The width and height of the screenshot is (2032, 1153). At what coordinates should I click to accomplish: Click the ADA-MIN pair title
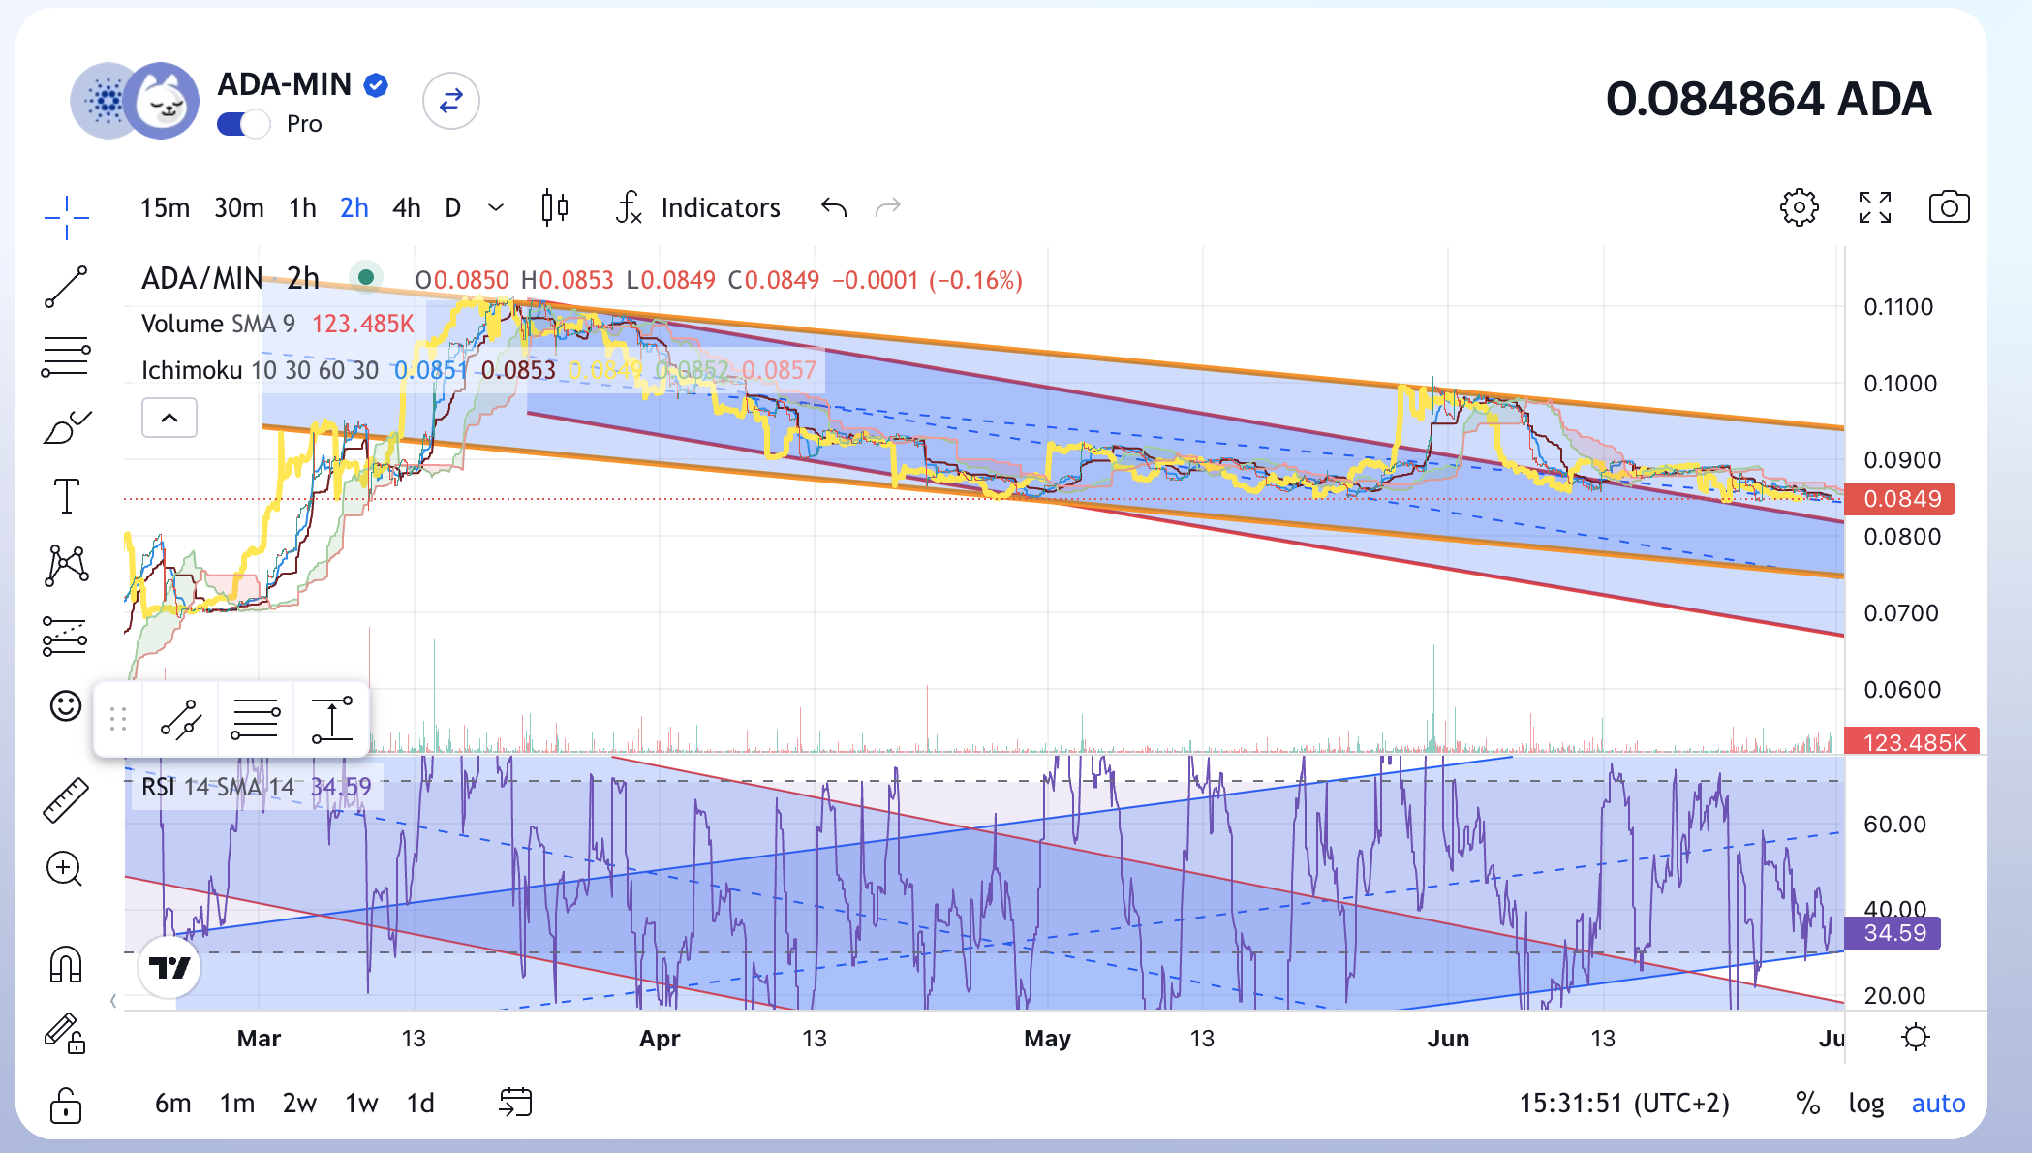pyautogui.click(x=284, y=84)
